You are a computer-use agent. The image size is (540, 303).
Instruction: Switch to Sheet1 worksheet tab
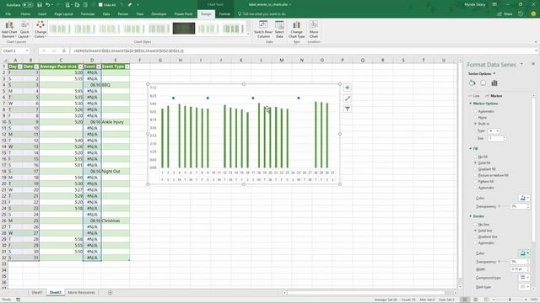pyautogui.click(x=37, y=293)
